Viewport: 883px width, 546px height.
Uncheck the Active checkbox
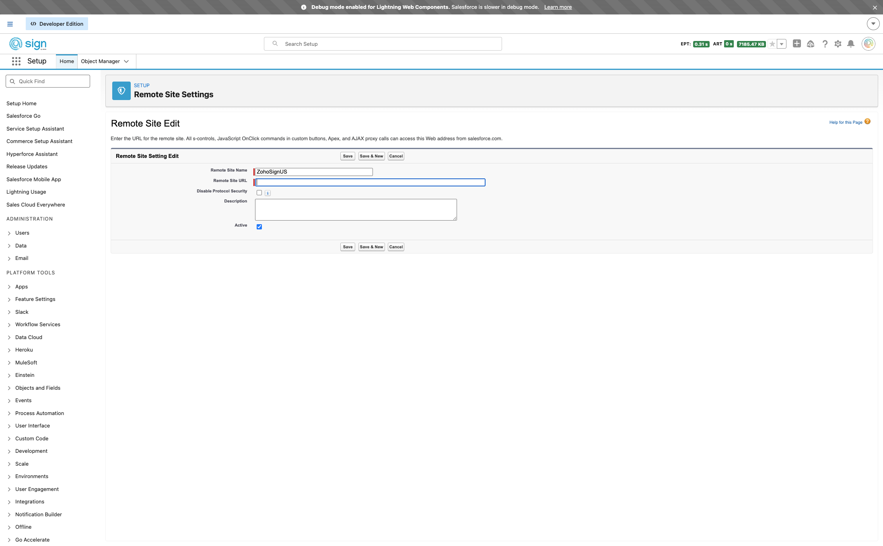pos(259,227)
